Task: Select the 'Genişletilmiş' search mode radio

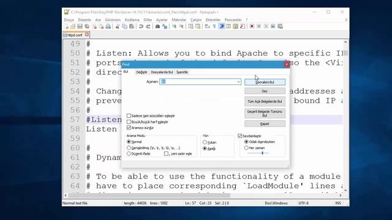Action: click(129, 148)
